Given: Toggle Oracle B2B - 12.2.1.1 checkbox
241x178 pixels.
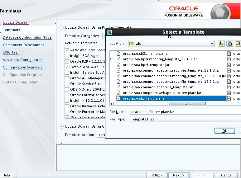Looking at the screenshot, I should click(67, 61).
